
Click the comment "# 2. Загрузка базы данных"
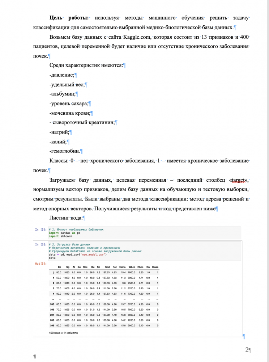(70, 244)
